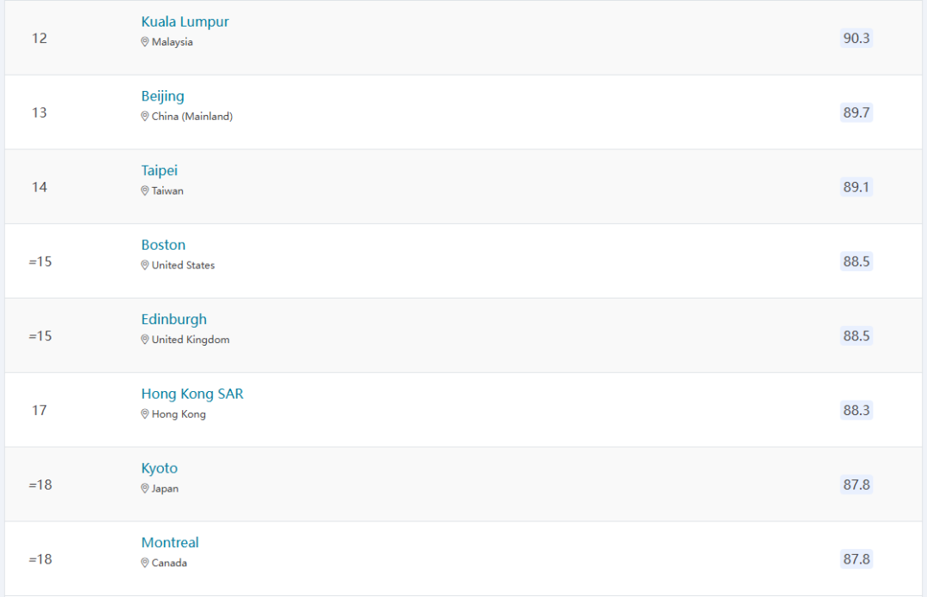Click the 90.3 score badge
The width and height of the screenshot is (927, 597).
coord(856,39)
